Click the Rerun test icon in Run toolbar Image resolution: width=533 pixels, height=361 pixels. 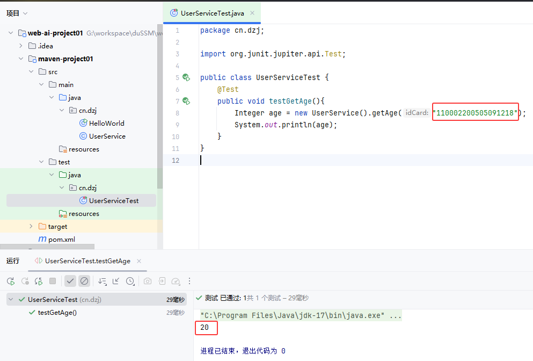coord(11,281)
